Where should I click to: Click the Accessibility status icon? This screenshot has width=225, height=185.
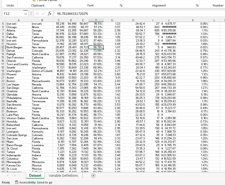point(17,182)
